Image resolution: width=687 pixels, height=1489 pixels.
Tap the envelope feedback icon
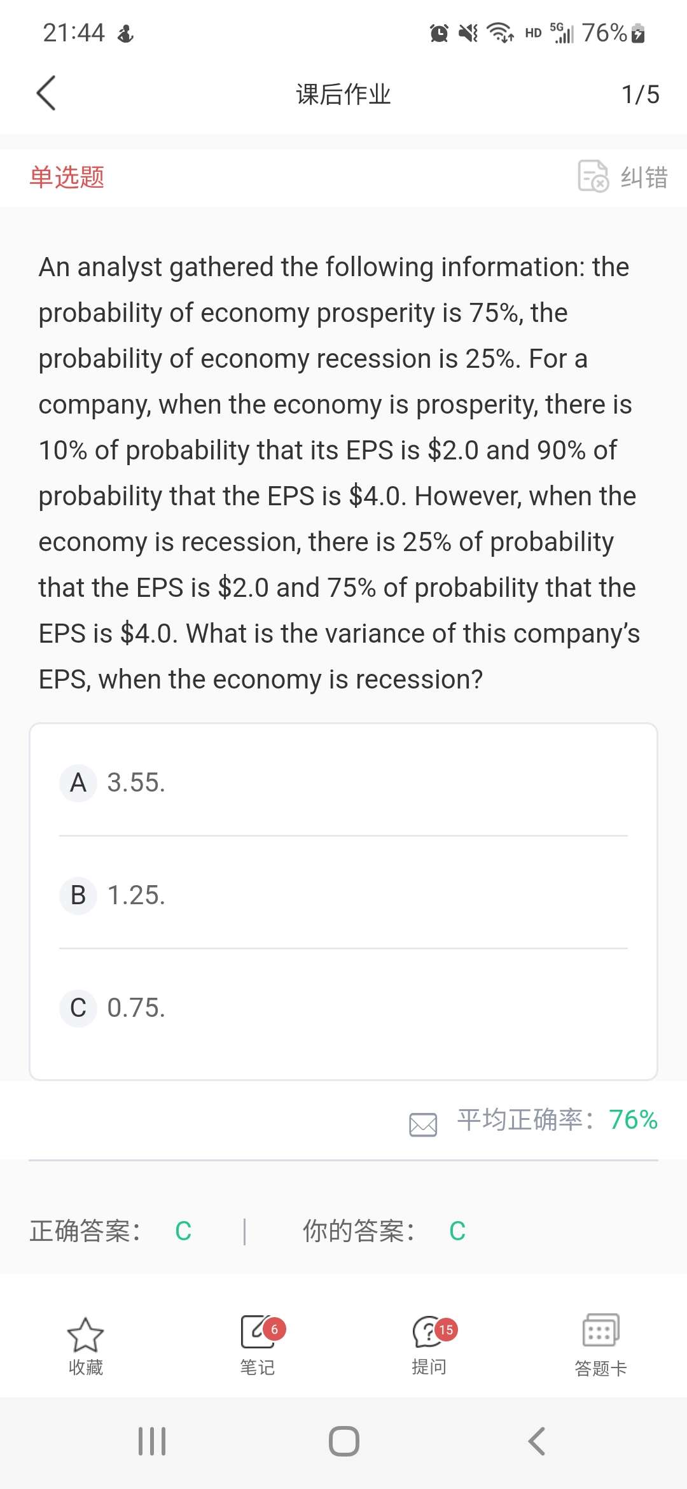click(423, 1124)
